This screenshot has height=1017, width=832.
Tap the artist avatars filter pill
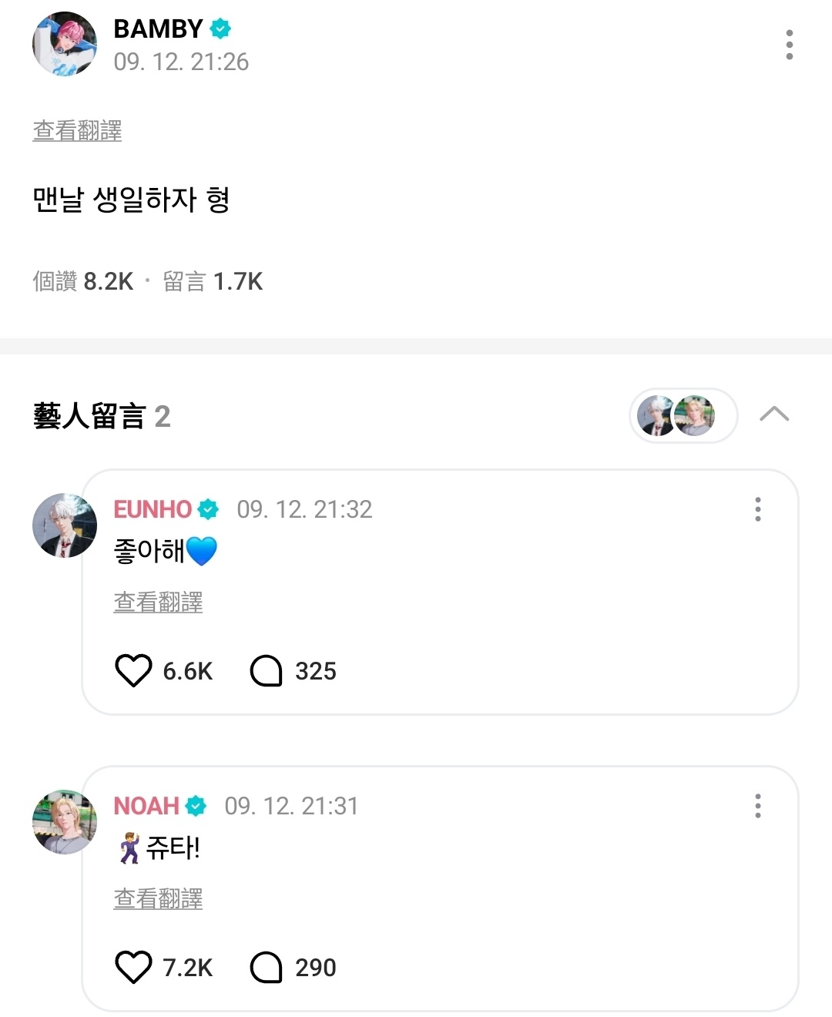(683, 415)
